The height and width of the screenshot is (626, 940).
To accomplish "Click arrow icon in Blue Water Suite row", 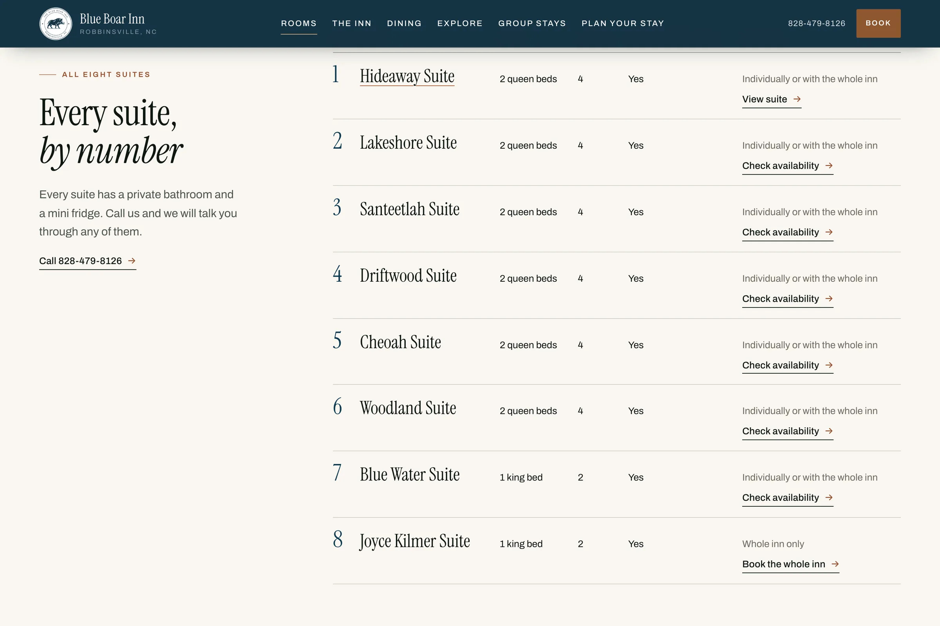I will pyautogui.click(x=829, y=497).
